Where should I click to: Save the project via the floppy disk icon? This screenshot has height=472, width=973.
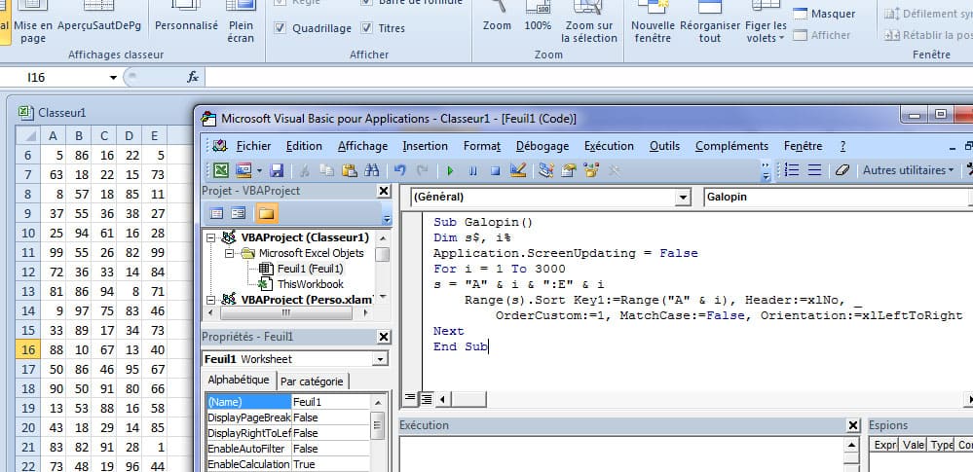276,170
